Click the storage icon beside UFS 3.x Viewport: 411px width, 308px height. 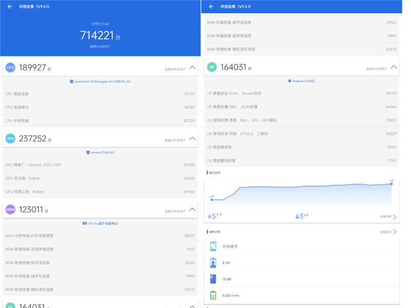point(84,224)
